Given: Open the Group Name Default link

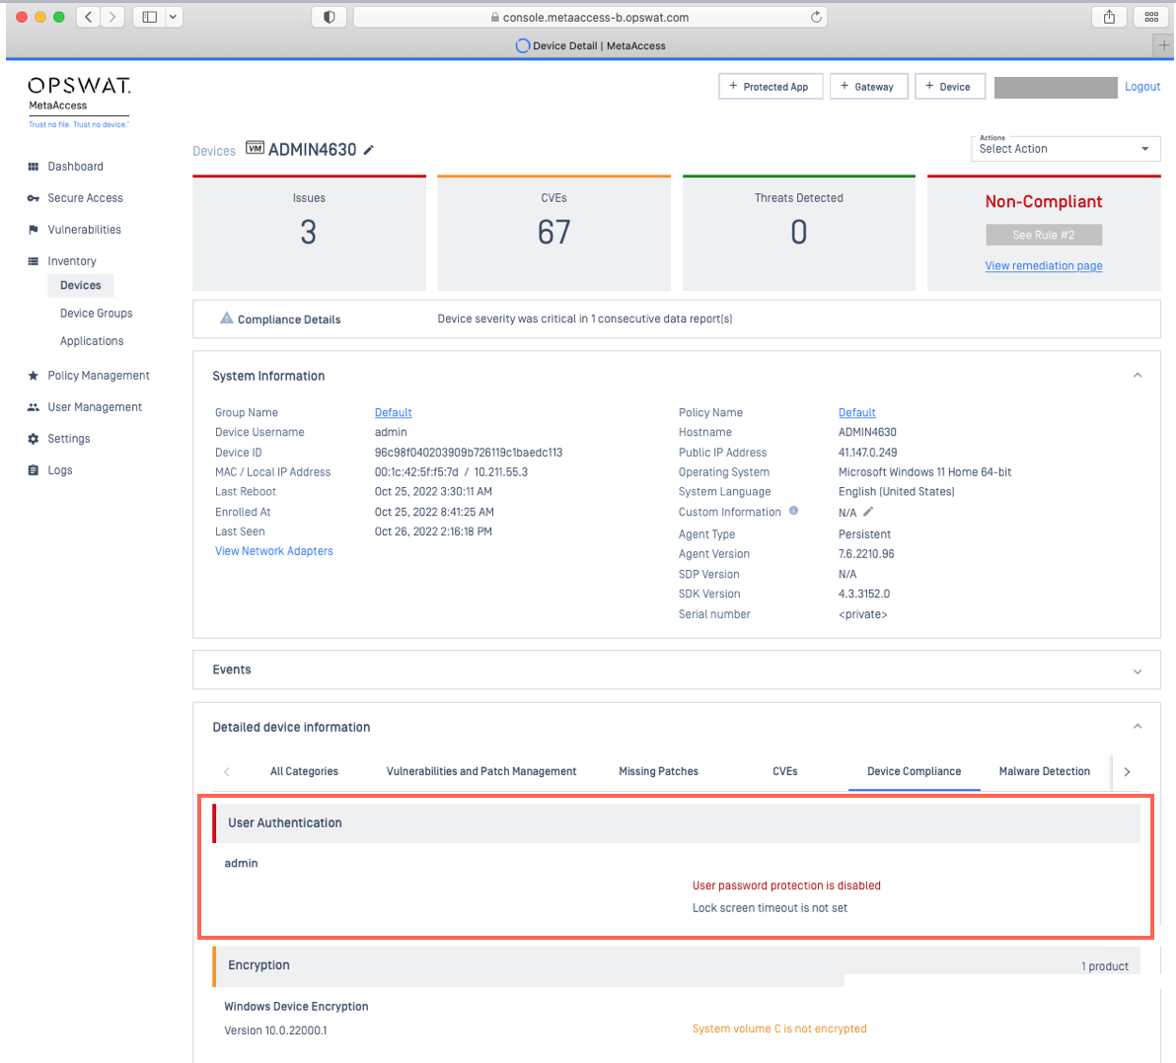Looking at the screenshot, I should [x=393, y=412].
